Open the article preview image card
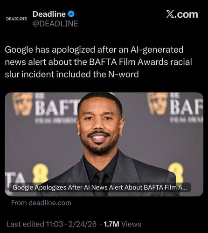 click(x=104, y=144)
